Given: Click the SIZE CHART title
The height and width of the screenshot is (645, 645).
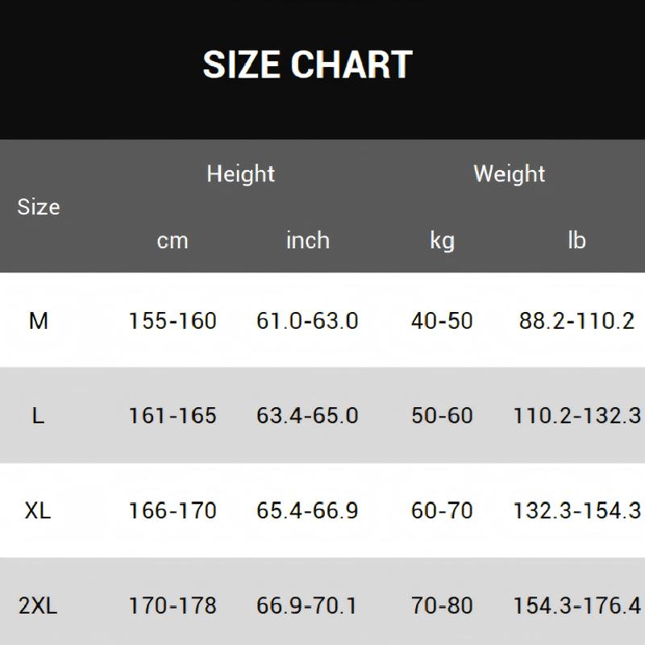Looking at the screenshot, I should pos(307,65).
